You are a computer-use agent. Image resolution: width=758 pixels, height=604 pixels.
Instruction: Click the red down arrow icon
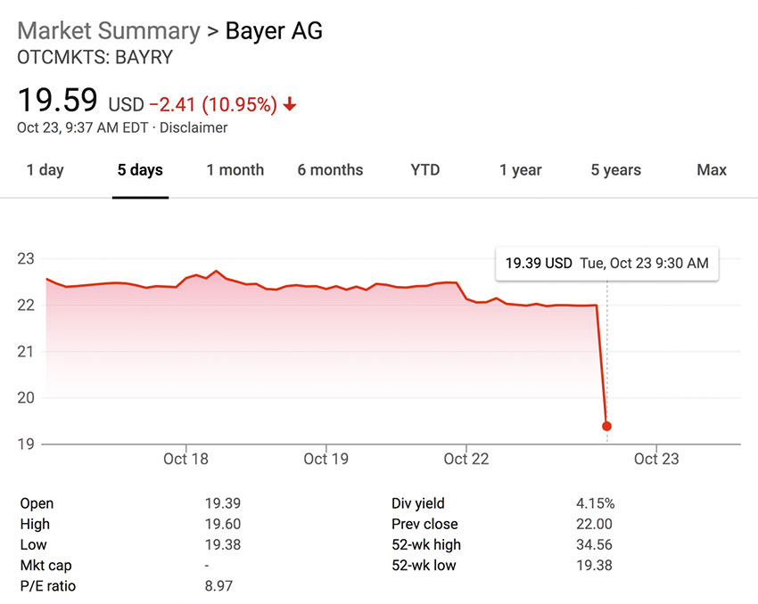tap(290, 104)
